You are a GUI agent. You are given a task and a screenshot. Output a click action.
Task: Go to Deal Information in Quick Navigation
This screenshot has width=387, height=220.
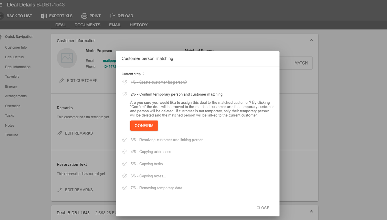coord(18,67)
